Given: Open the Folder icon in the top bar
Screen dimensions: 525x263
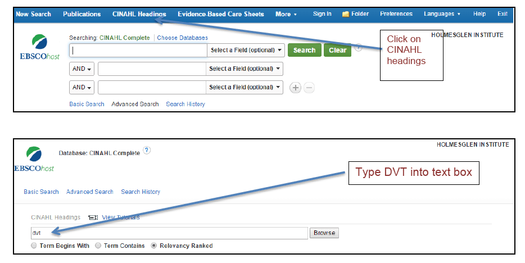Looking at the screenshot, I should [346, 14].
